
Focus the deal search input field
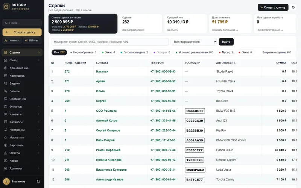pyautogui.click(x=110, y=42)
